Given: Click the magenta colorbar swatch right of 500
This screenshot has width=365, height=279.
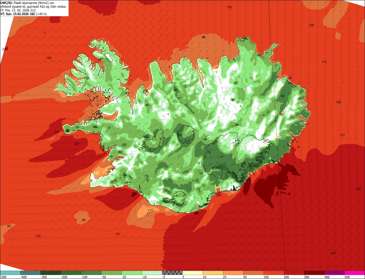Looking at the screenshot, I should point(355,273).
